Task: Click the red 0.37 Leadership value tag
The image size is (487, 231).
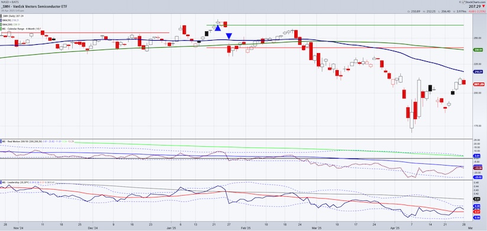Action: (478, 212)
